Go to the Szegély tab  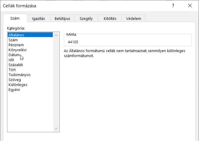(86, 18)
